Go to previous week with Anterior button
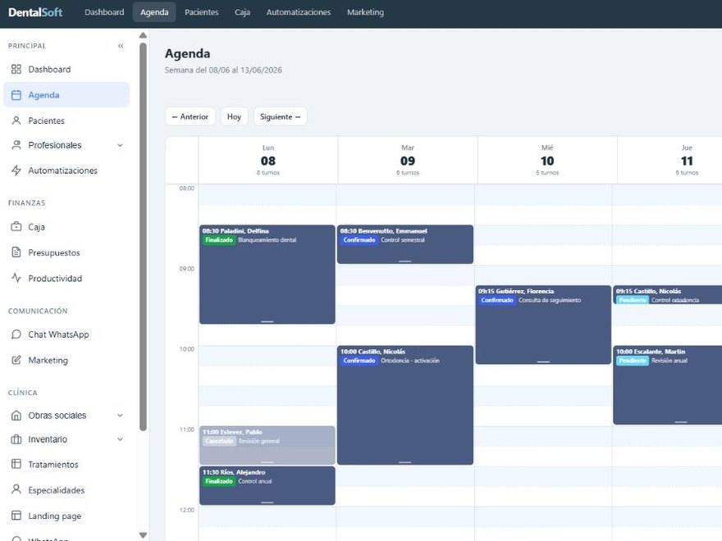This screenshot has height=541, width=722. click(x=190, y=117)
